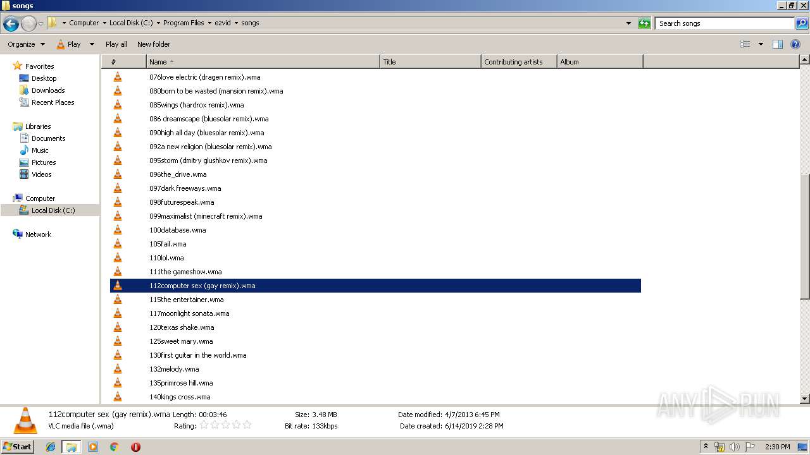Click ezvid in the address breadcrumb

(223, 23)
